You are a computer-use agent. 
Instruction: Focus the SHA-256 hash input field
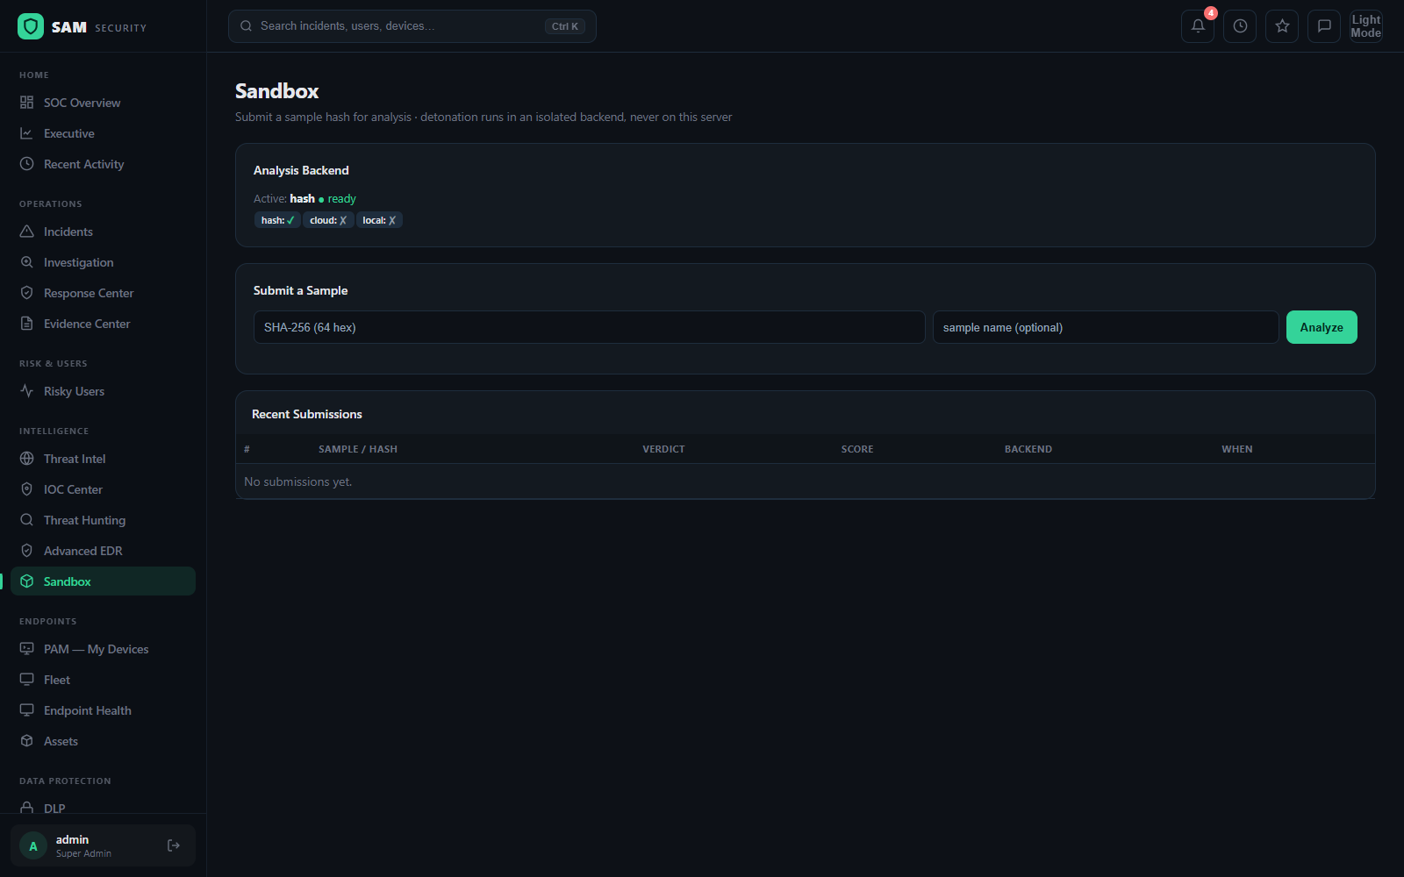(x=589, y=327)
